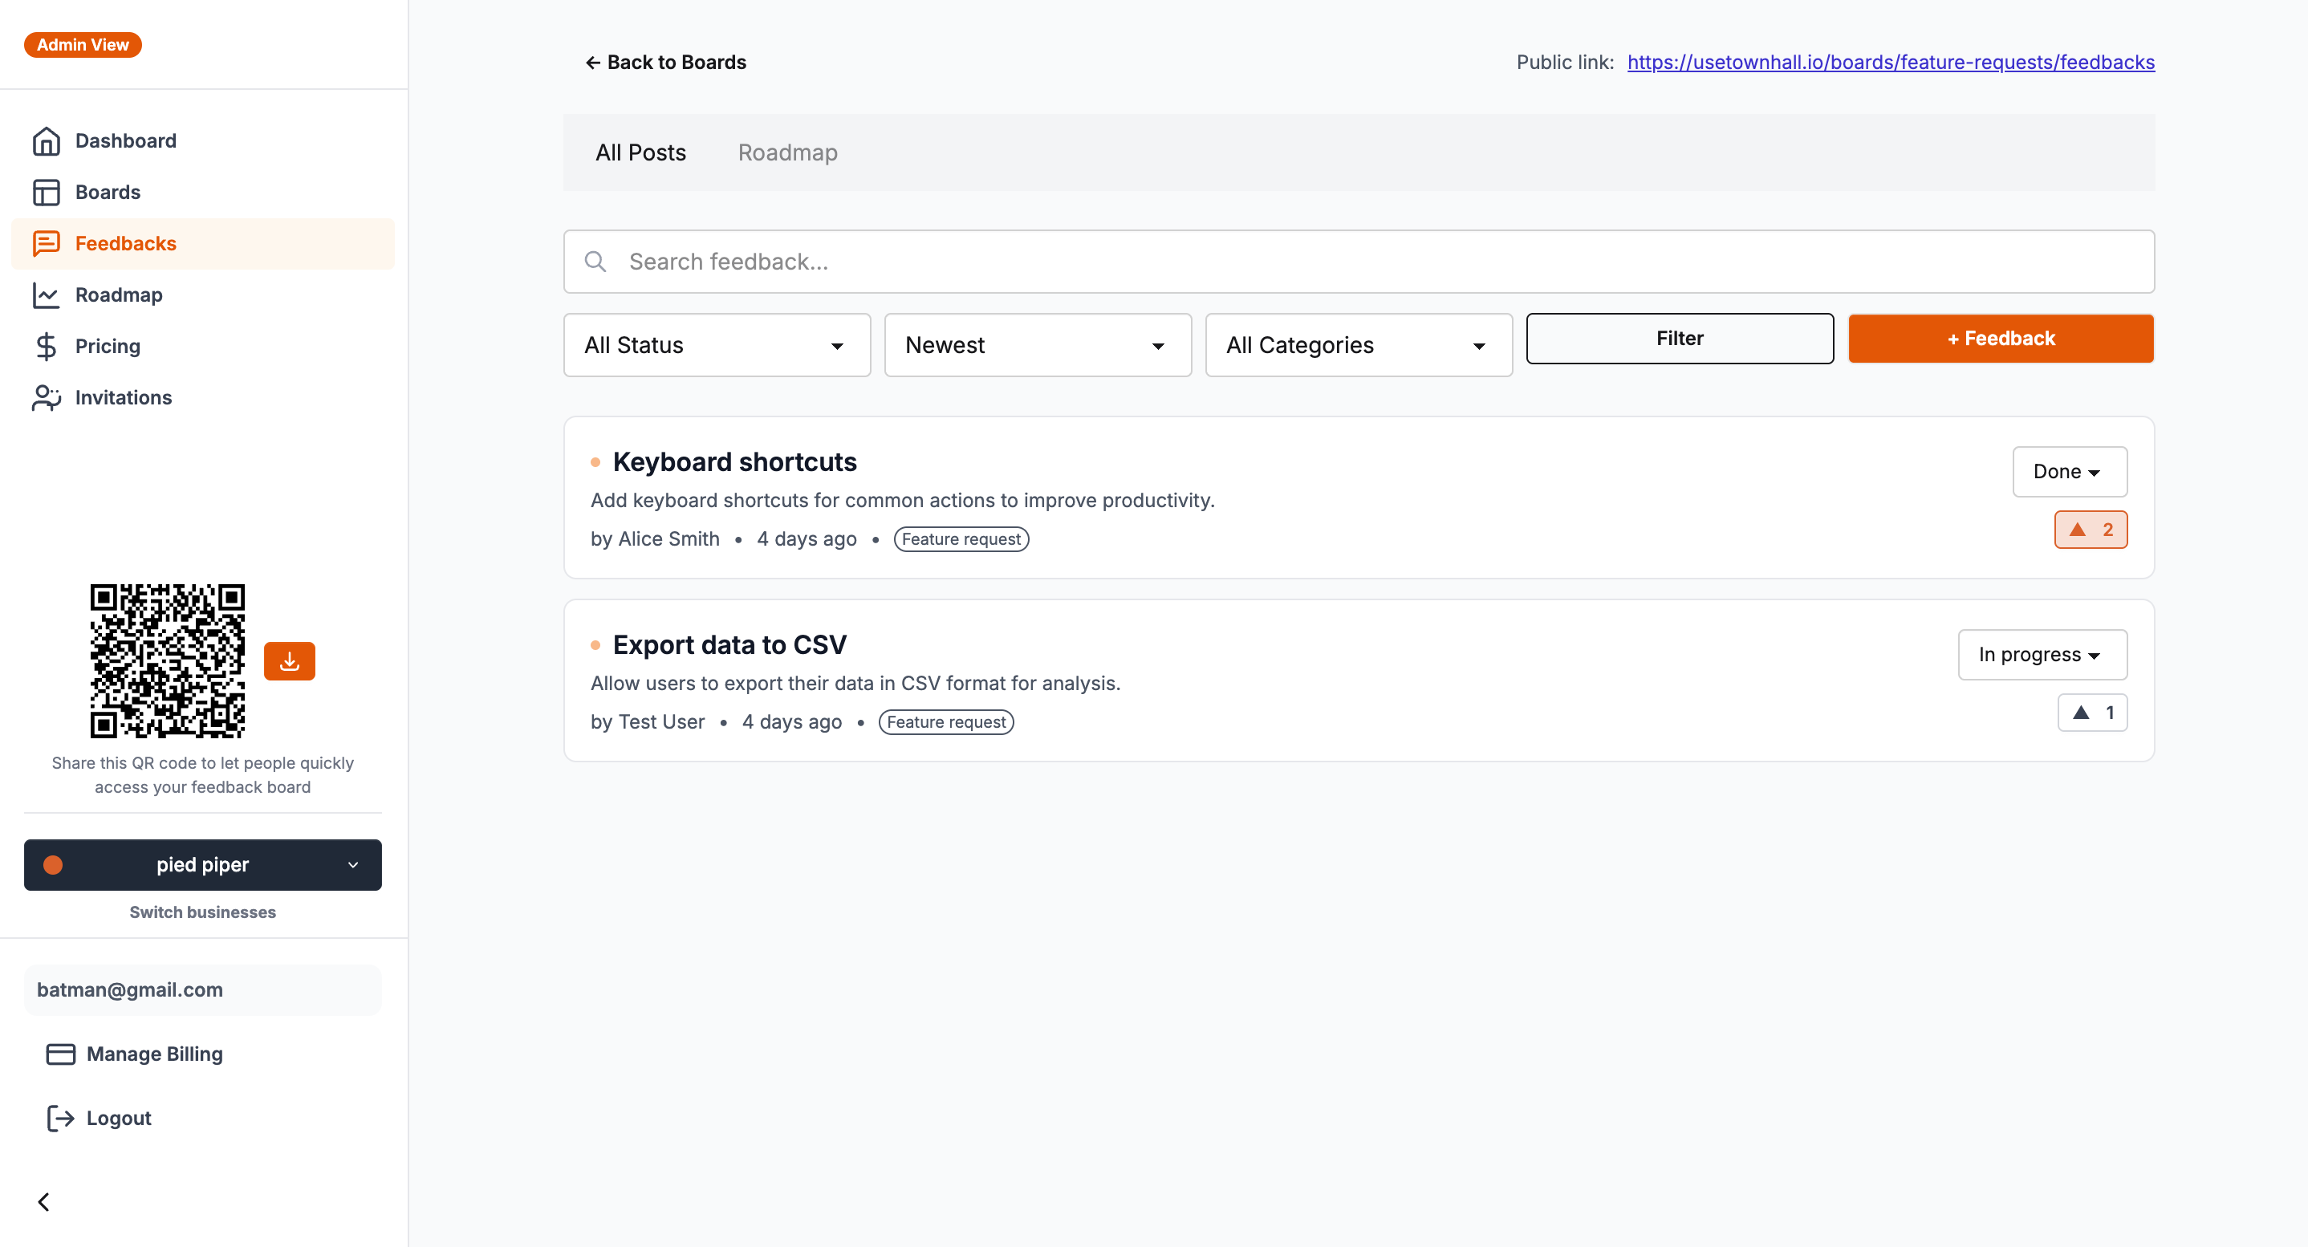This screenshot has width=2308, height=1247.
Task: Click the Manage Billing card icon
Action: pos(59,1054)
